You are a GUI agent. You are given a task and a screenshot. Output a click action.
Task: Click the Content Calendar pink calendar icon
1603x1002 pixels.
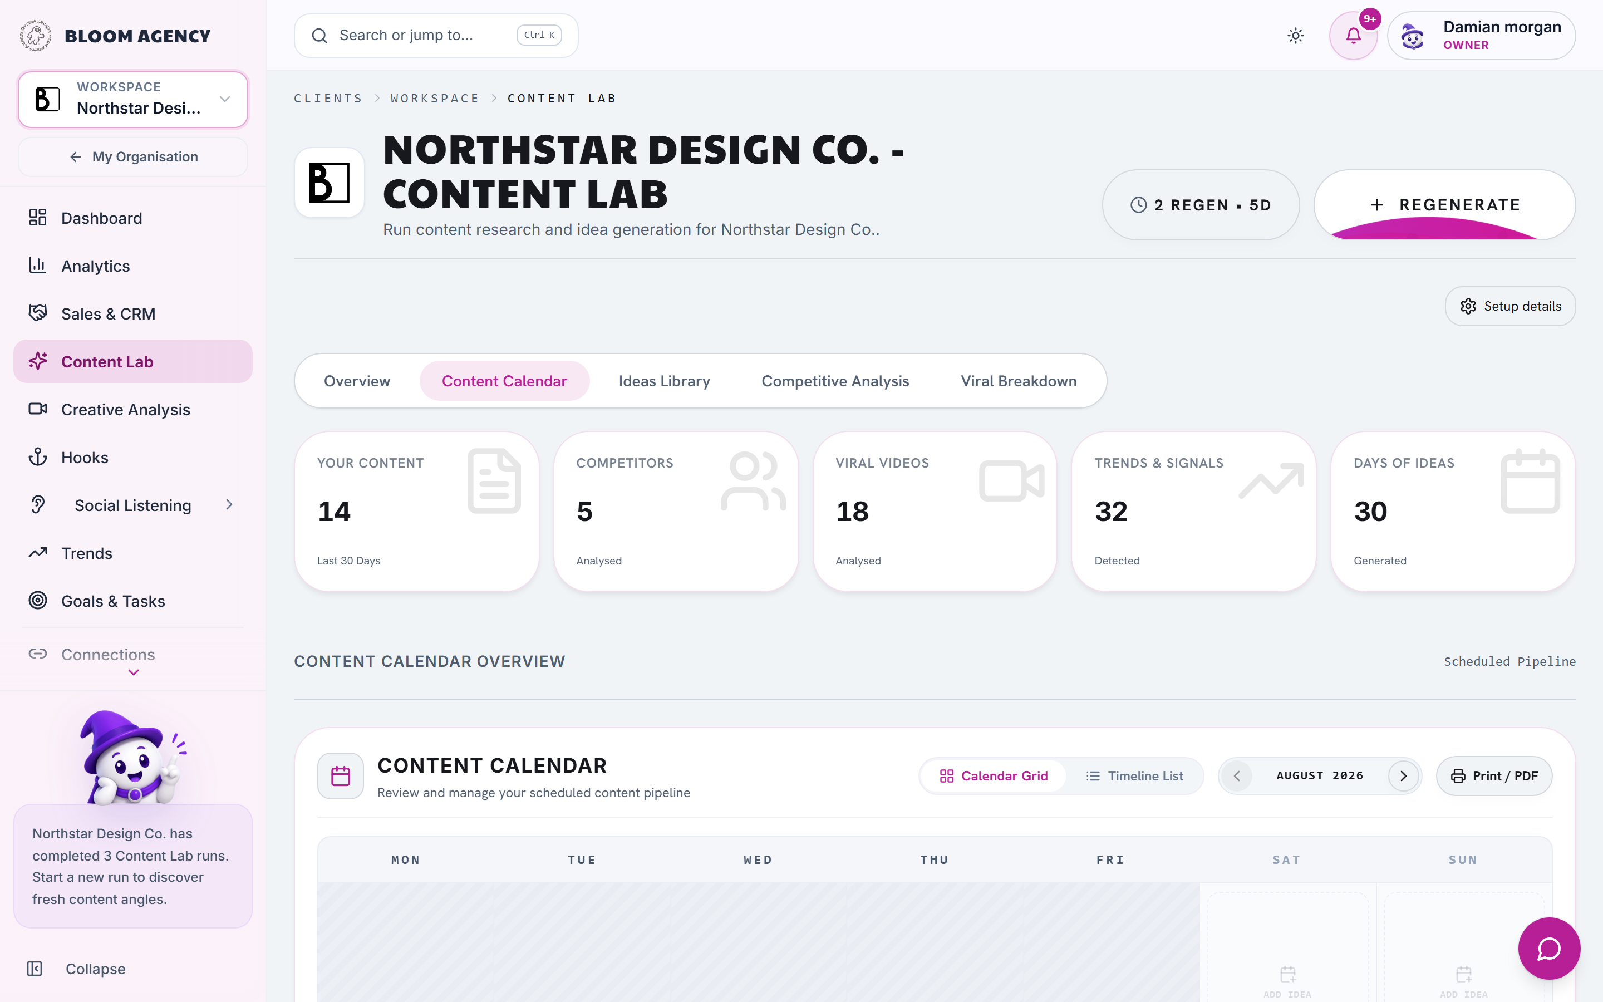click(x=341, y=775)
